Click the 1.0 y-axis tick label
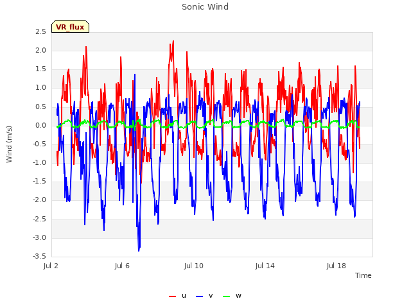This screenshot has width=411, height=308. [x=41, y=88]
